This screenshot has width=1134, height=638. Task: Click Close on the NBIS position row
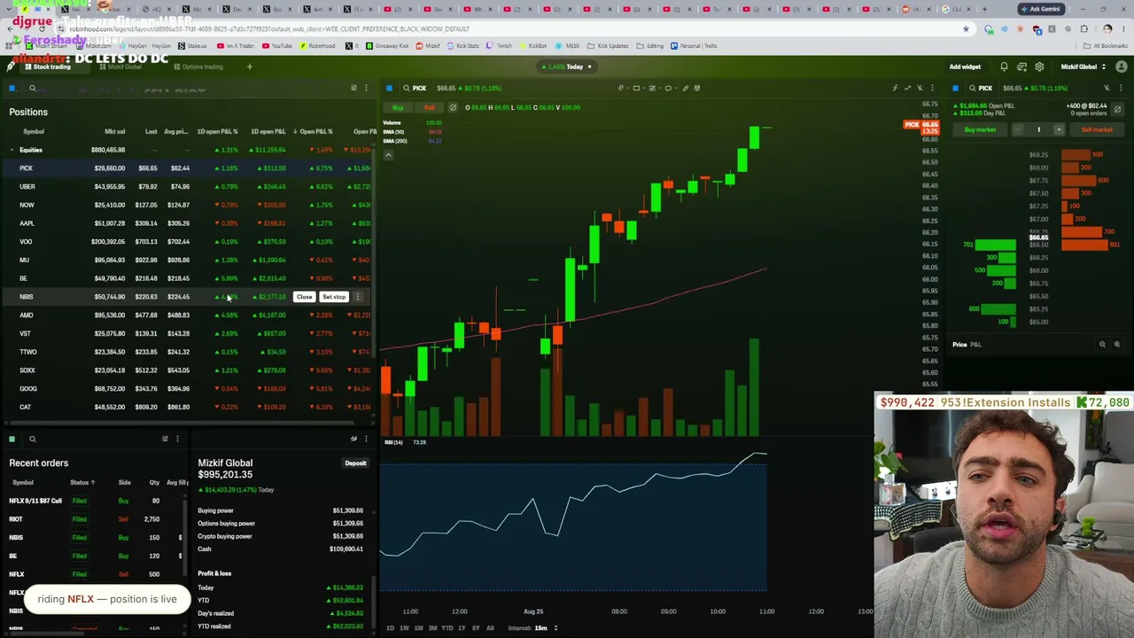click(304, 297)
